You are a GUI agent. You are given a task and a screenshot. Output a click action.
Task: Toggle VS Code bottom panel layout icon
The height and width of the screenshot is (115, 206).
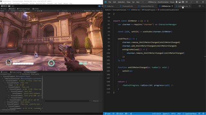(180, 2)
